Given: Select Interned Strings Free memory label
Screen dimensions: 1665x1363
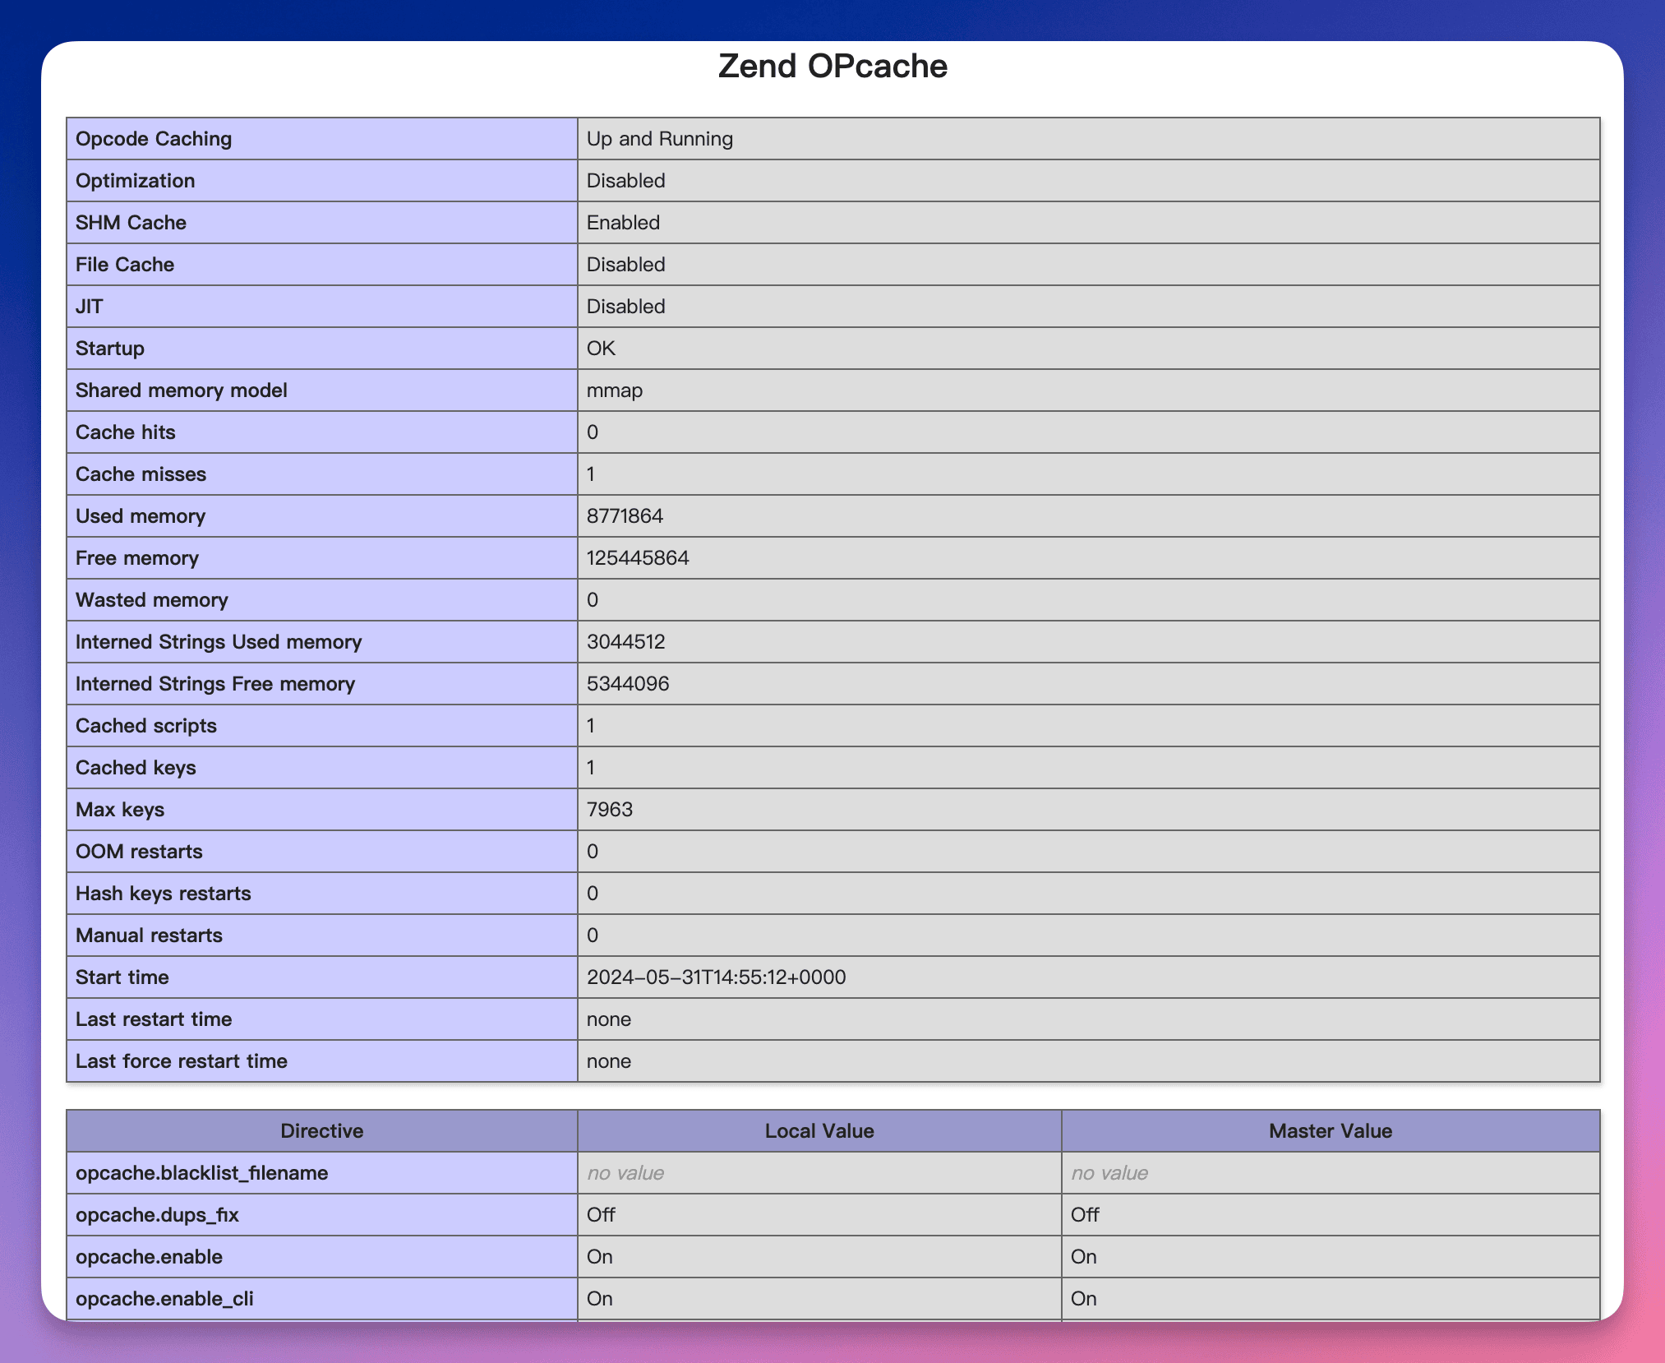Looking at the screenshot, I should point(215,684).
